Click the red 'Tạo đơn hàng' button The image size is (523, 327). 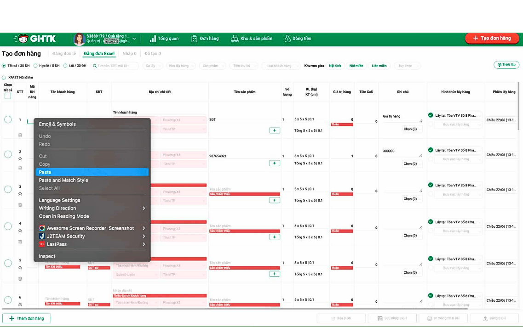tap(491, 38)
